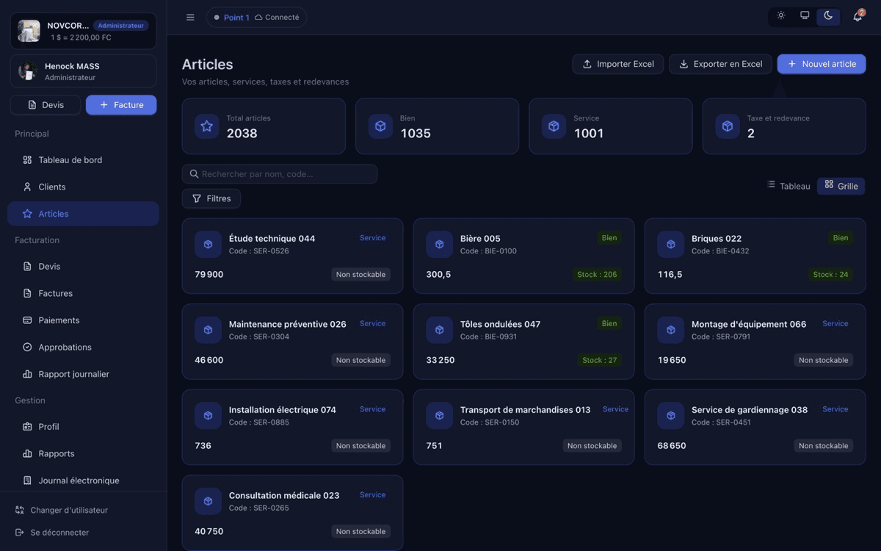Open notifications bell icon
This screenshot has width=881, height=551.
tap(858, 17)
